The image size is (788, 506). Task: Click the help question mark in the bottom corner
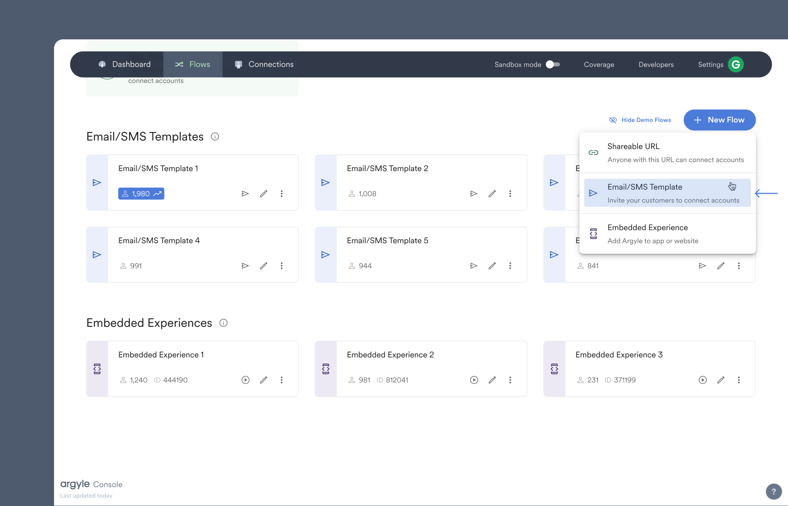click(x=773, y=491)
